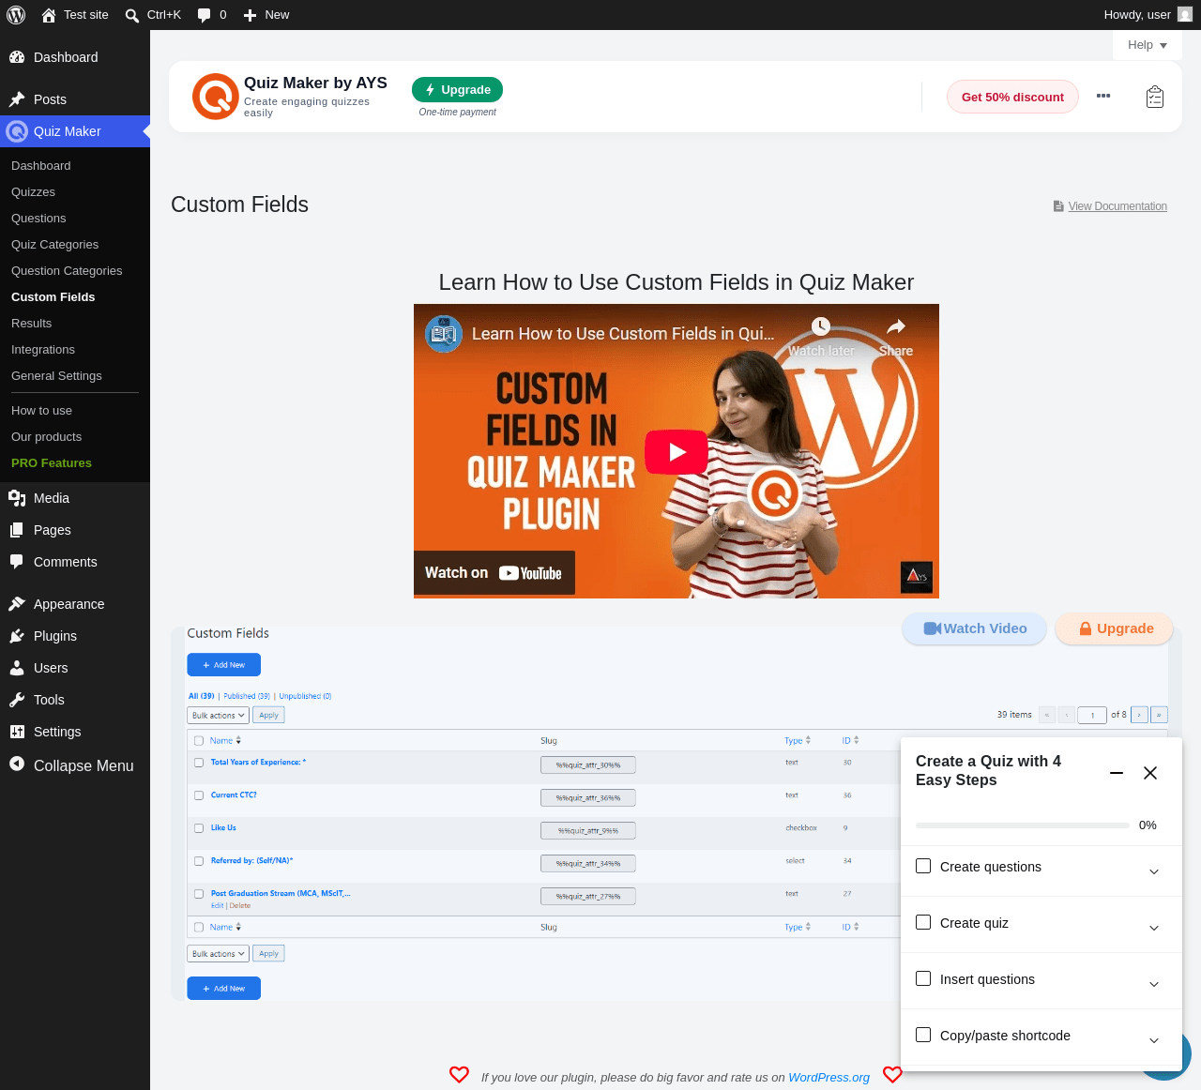The width and height of the screenshot is (1201, 1090).
Task: Open the WordPress logo menu
Action: coord(15,15)
